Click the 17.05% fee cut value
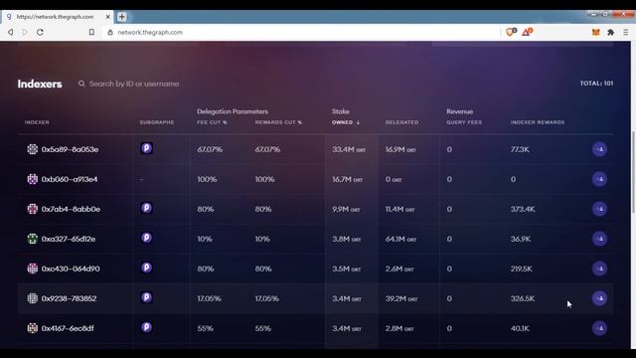The height and width of the screenshot is (358, 636). pyautogui.click(x=210, y=298)
